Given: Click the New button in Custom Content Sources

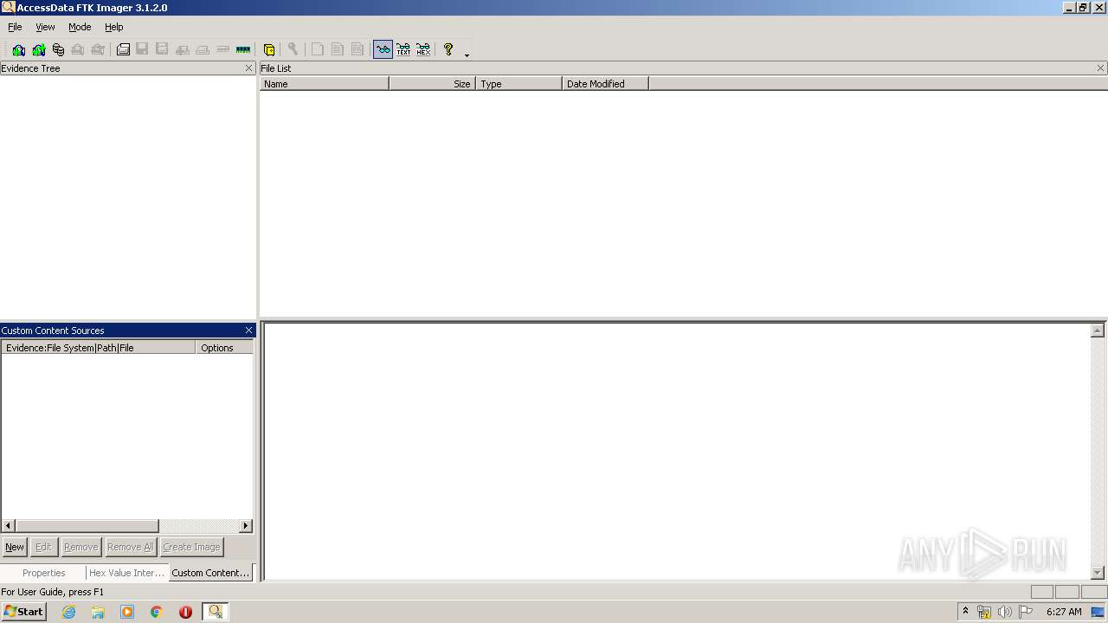Looking at the screenshot, I should (15, 547).
